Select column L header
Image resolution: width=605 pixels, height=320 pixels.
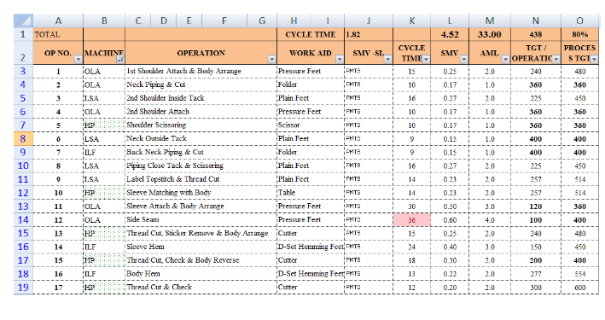click(450, 20)
